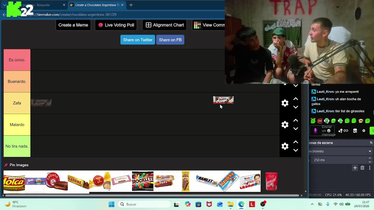Open File Explorer from taskbar
This screenshot has height=210, width=374.
[x=231, y=204]
